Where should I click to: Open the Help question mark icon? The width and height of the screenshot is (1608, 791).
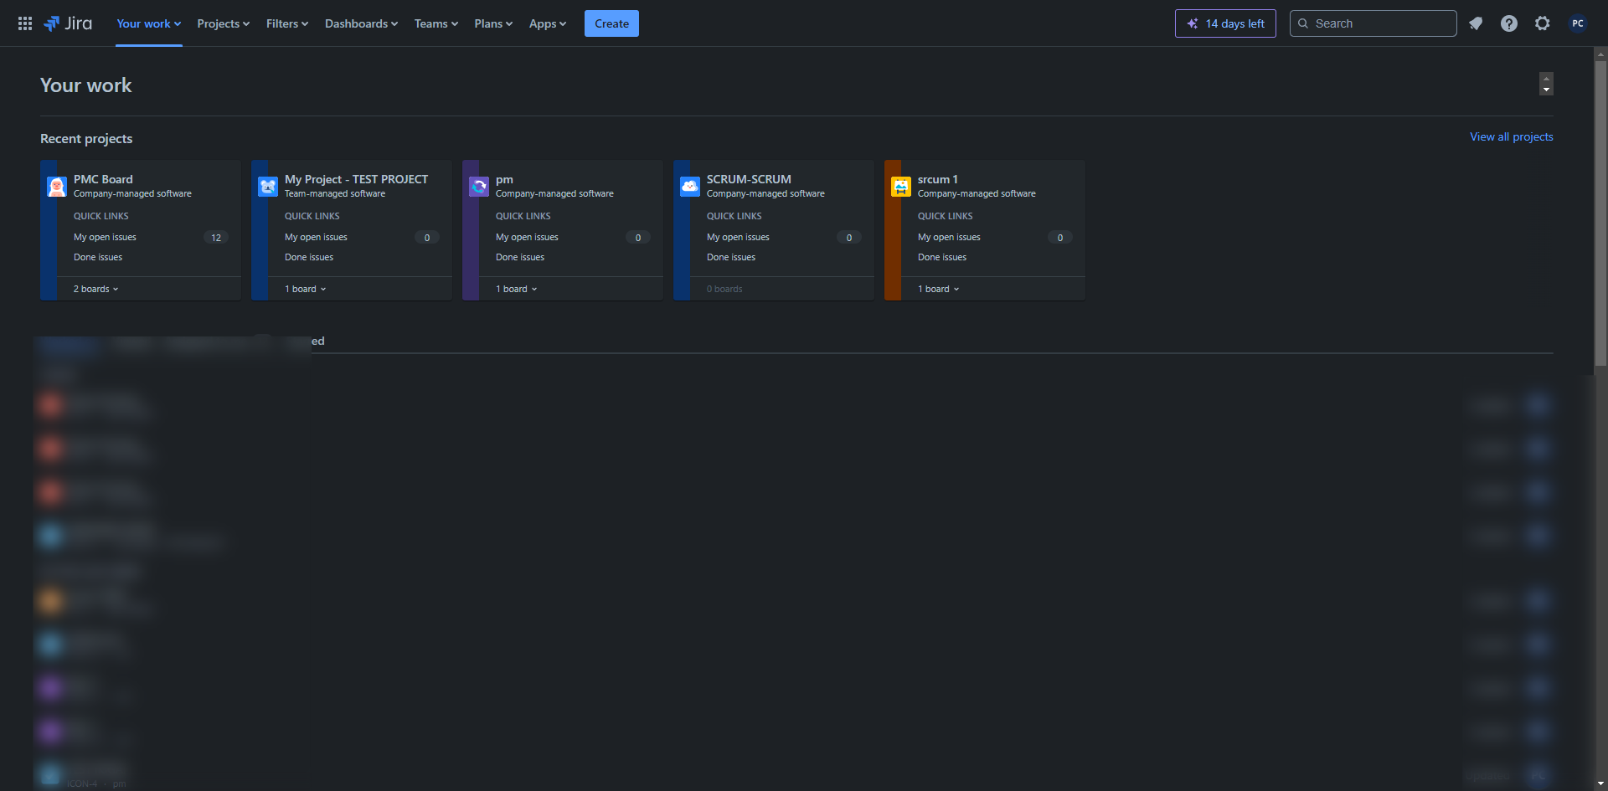pyautogui.click(x=1509, y=23)
